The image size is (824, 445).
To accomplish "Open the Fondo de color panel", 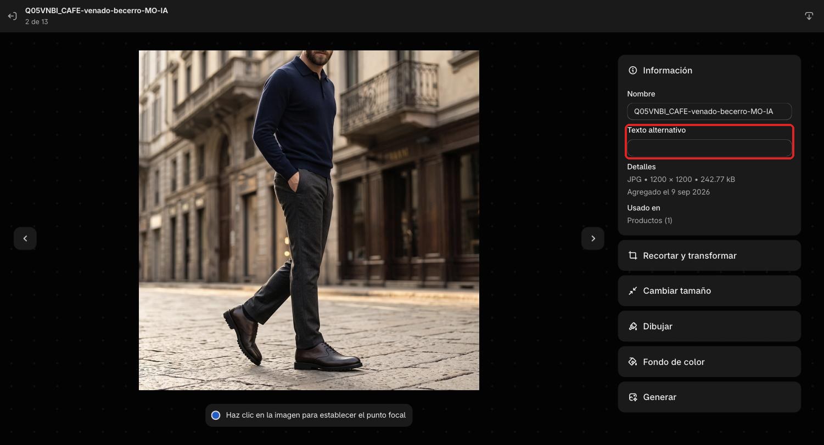I will point(709,362).
